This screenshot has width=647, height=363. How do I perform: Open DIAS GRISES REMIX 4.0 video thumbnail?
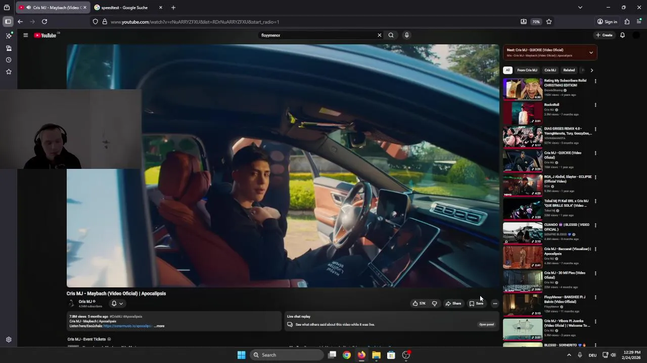[523, 137]
